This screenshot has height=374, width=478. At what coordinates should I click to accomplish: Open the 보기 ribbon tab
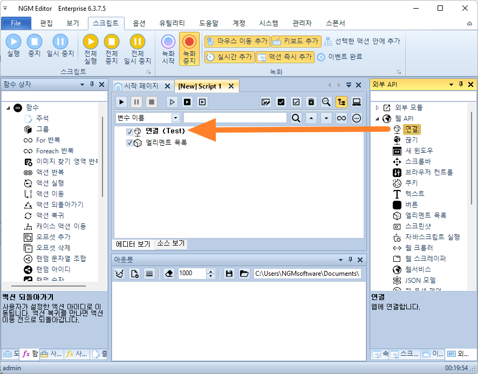(72, 23)
